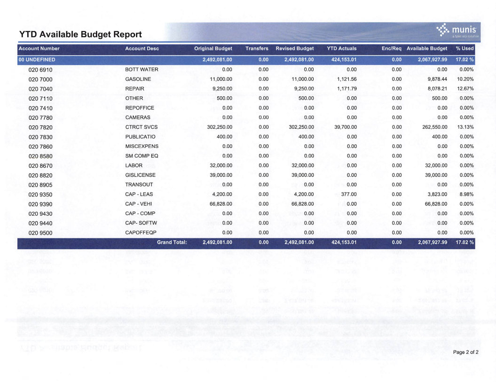
Task: Click account number 020 7000
Action: tap(40, 79)
